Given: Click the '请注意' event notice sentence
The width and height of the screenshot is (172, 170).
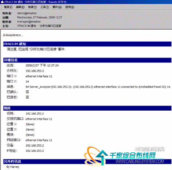Looking at the screenshot, I should 36,49.
